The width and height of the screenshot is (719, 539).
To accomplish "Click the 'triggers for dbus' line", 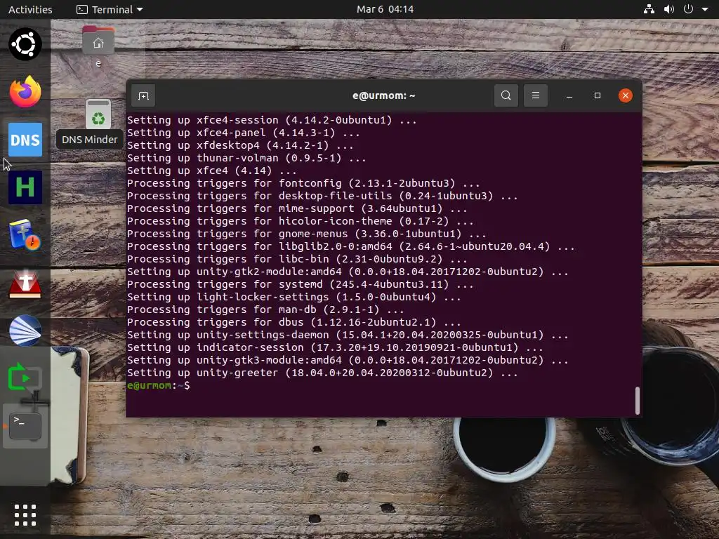I will point(294,322).
